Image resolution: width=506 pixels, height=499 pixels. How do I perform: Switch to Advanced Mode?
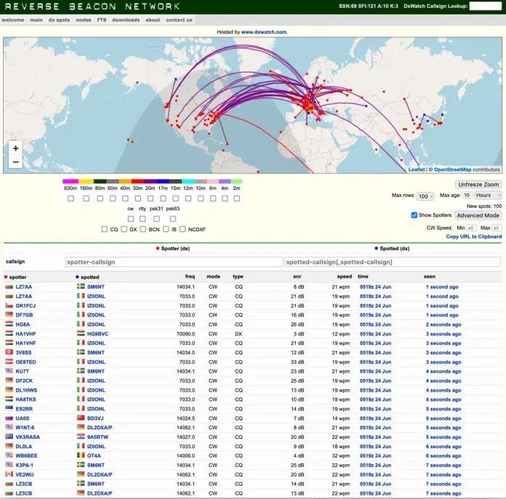pos(478,215)
